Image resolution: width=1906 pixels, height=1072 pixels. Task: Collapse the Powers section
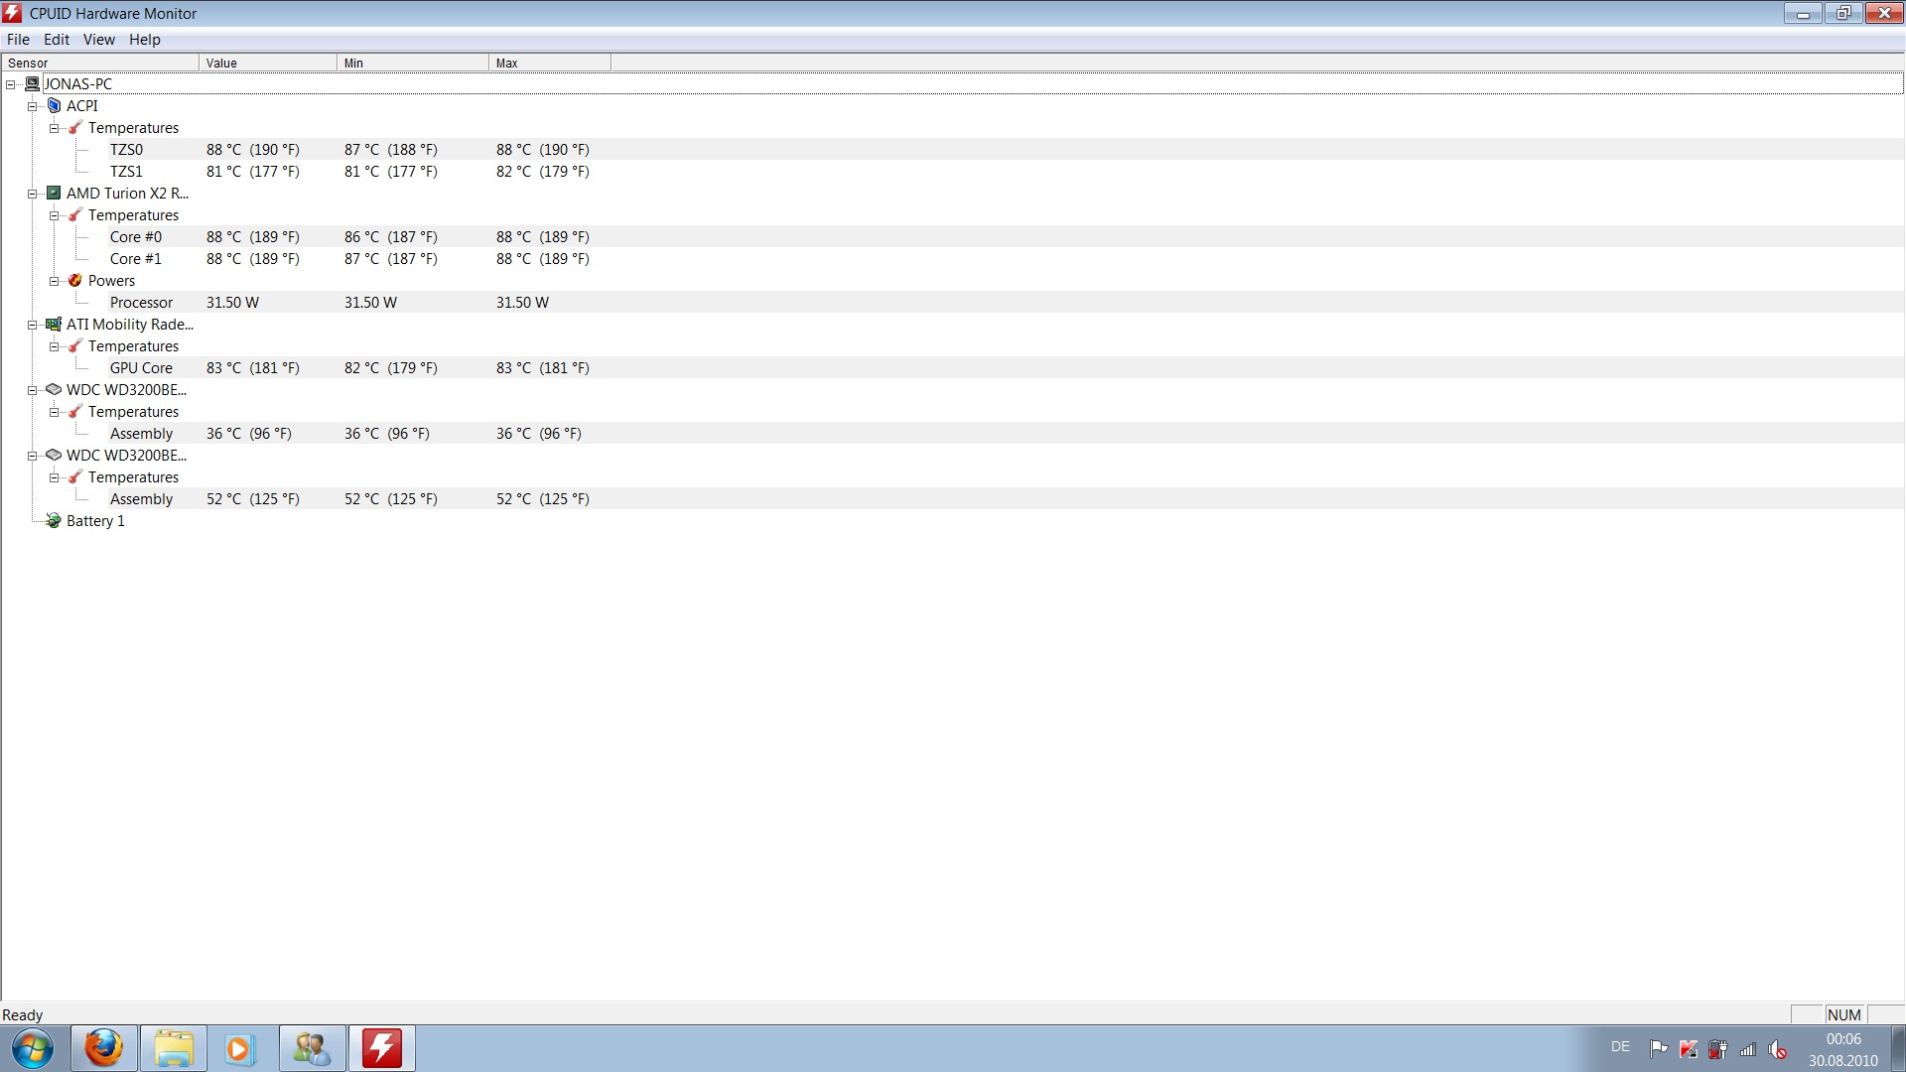click(x=54, y=281)
